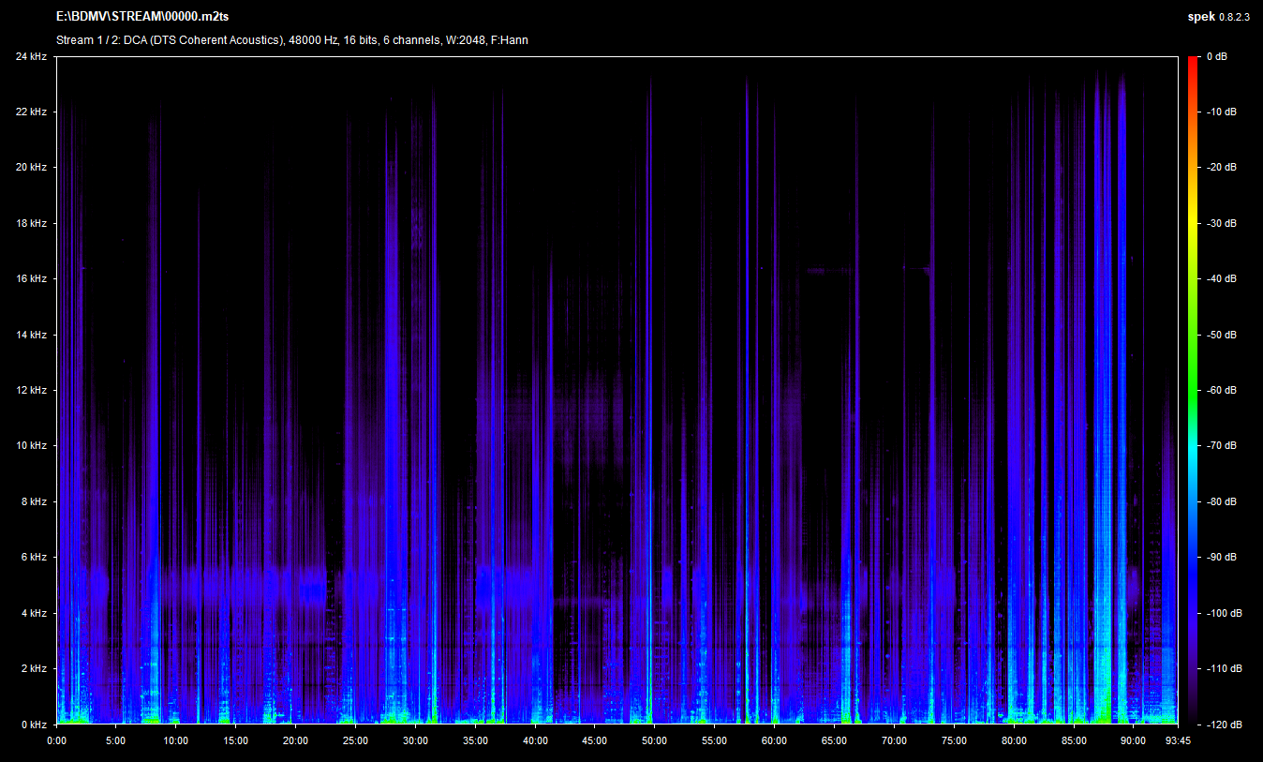Click the rainbow dB color scale bar

click(1192, 390)
